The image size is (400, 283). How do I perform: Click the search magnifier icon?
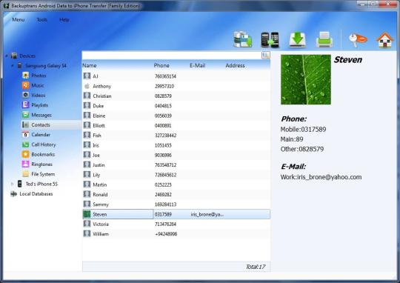pyautogui.click(x=266, y=55)
